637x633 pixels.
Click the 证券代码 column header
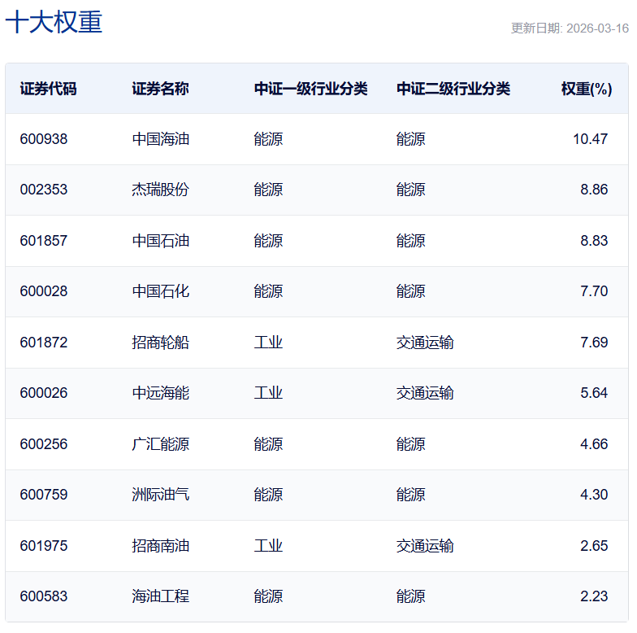pos(48,89)
